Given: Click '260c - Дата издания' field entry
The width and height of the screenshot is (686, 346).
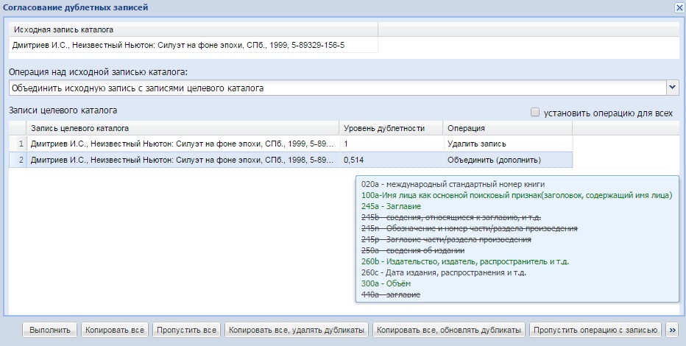Looking at the screenshot, I should 444,272.
